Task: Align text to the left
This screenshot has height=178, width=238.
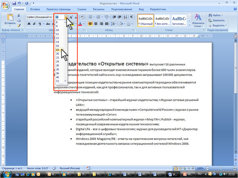Action: pyautogui.click(x=90, y=24)
